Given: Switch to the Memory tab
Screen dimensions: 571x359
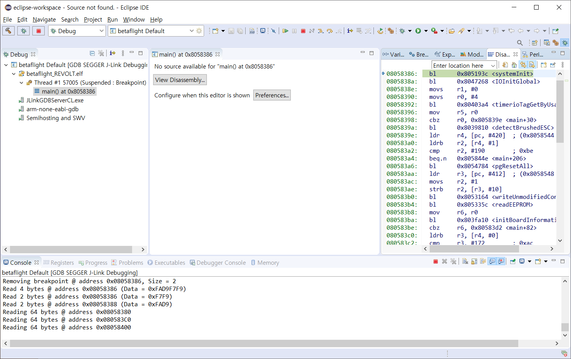Looking at the screenshot, I should pos(265,262).
